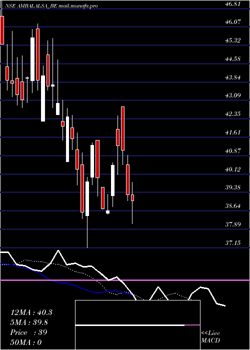The image size is (250, 350).
Task: Click the 40.87 price axis label
Action: [x=233, y=150]
